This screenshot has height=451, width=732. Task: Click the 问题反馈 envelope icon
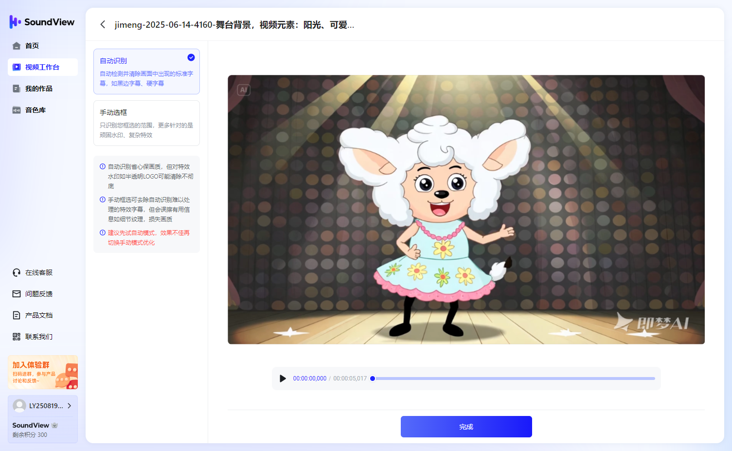pos(17,294)
